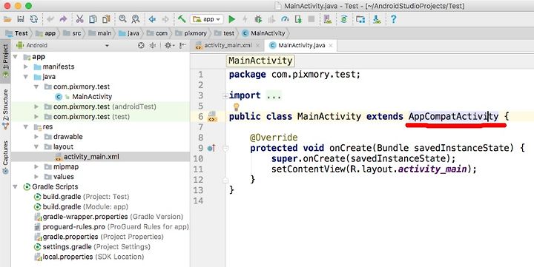Viewport: 534px width, 267px height.
Task: Click the lightbulb quick-fix icon
Action: click(x=236, y=107)
